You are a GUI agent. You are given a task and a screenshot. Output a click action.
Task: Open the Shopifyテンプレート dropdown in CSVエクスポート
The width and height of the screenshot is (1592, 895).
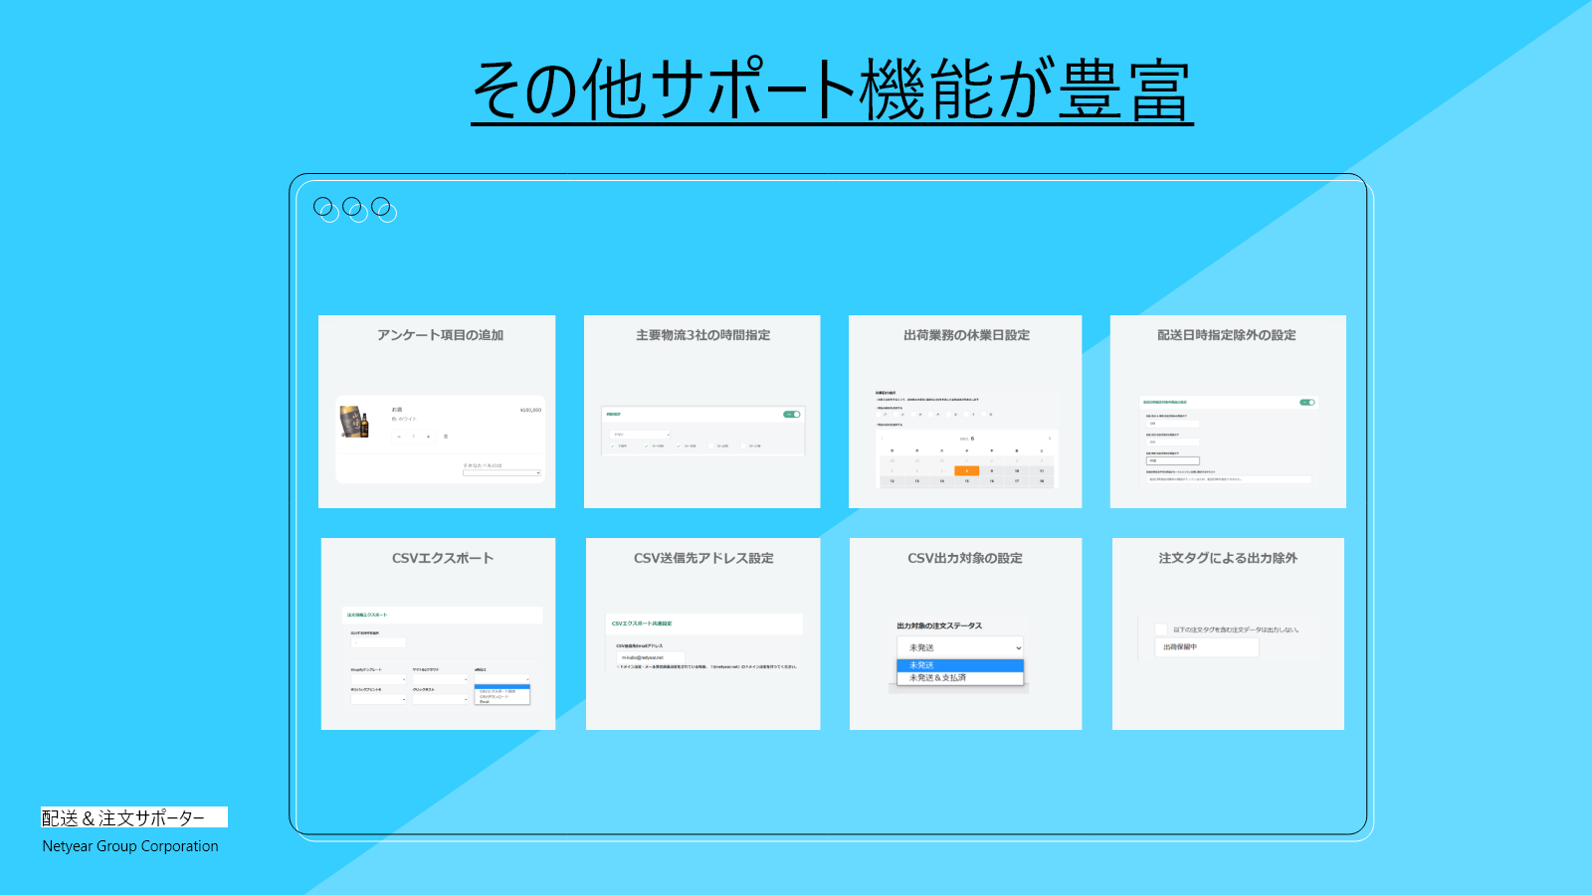[x=378, y=679]
